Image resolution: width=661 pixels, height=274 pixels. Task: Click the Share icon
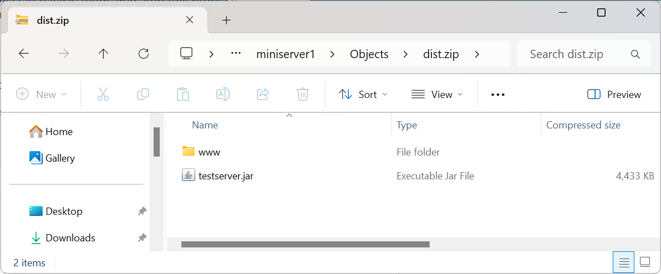[263, 95]
